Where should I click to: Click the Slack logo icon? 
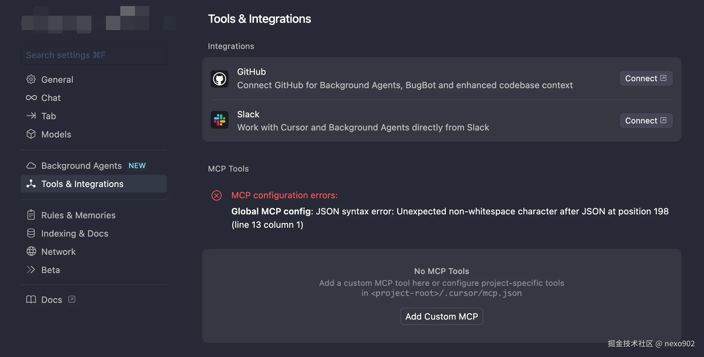click(220, 120)
